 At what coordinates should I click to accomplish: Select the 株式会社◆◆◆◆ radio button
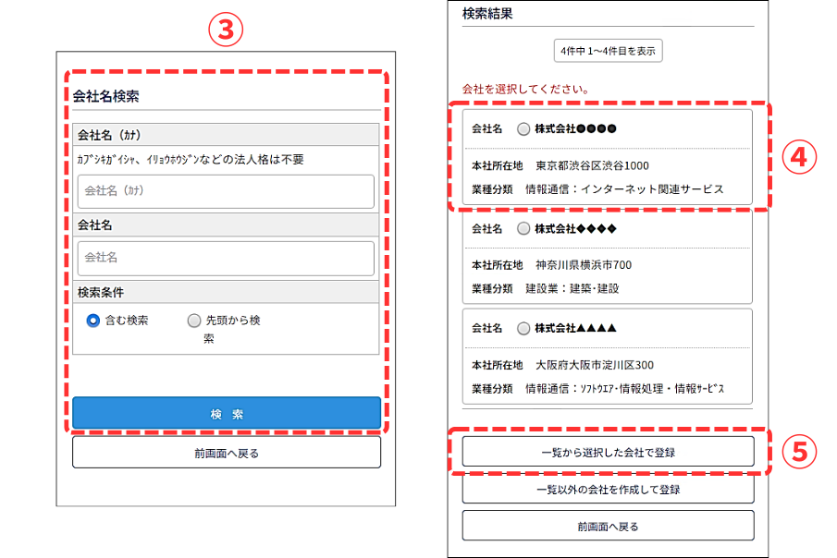click(x=523, y=228)
